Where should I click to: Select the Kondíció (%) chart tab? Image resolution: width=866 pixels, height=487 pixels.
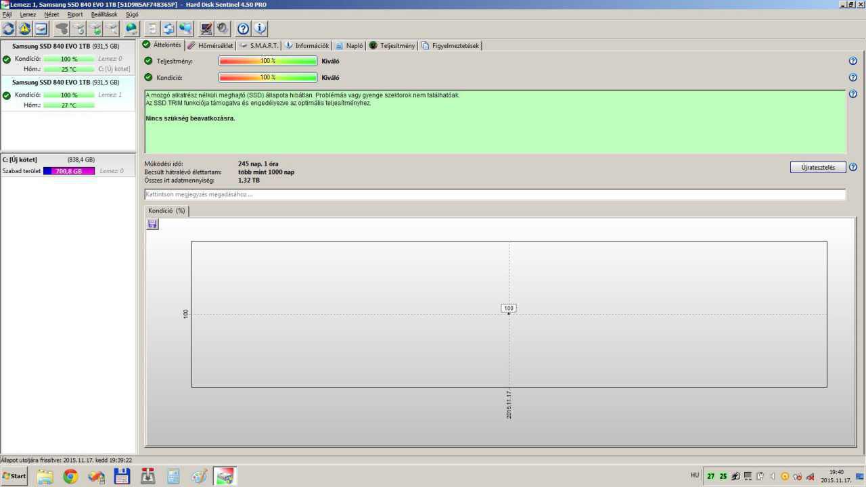167,211
